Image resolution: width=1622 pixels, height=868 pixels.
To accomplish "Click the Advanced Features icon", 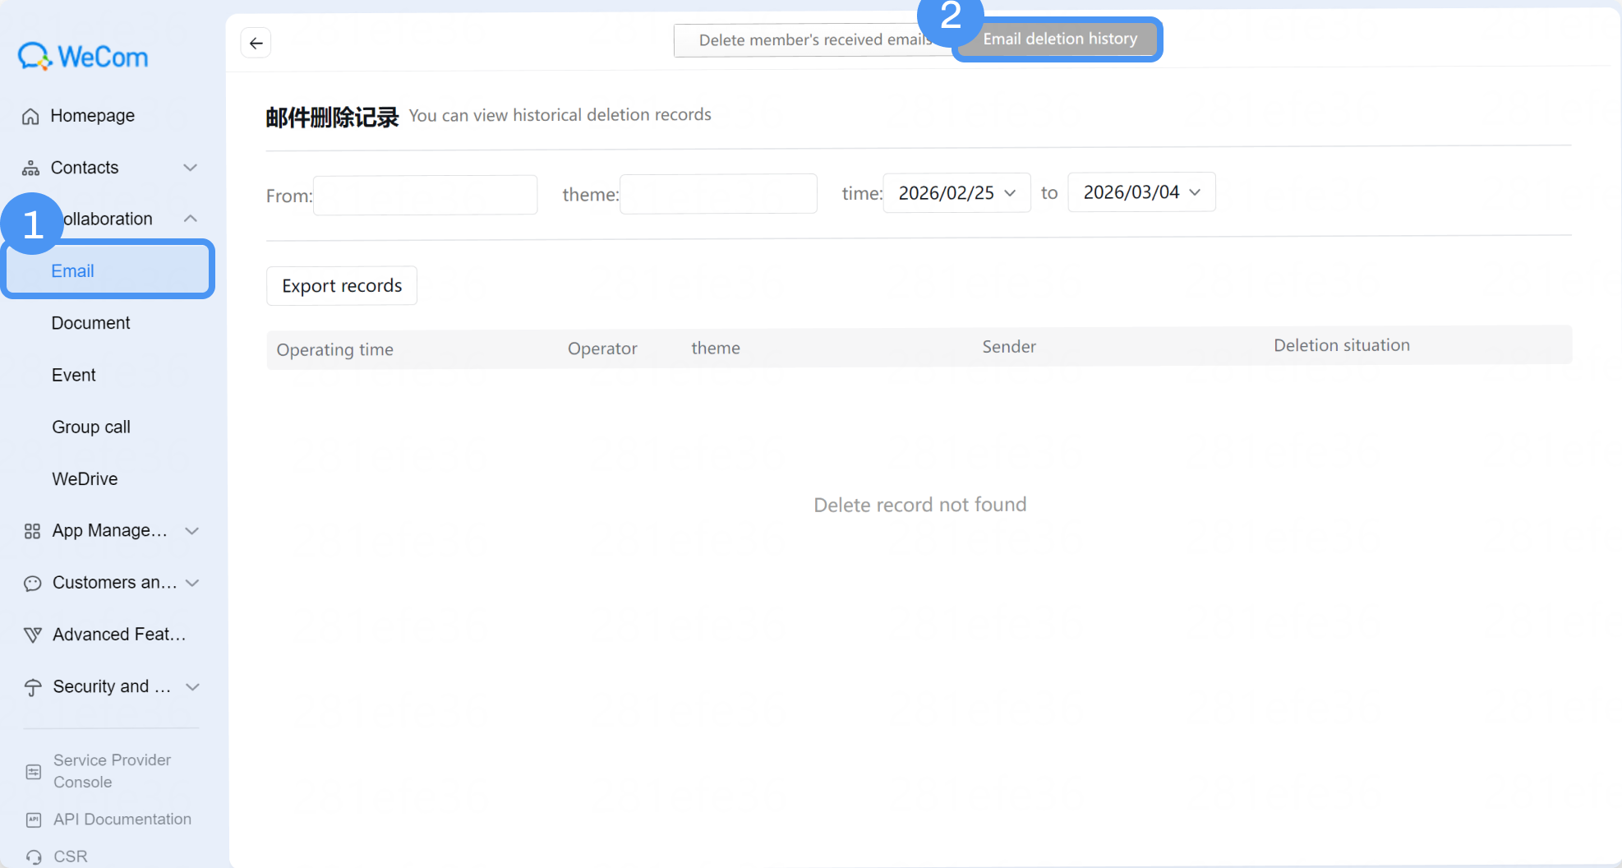I will 32,635.
